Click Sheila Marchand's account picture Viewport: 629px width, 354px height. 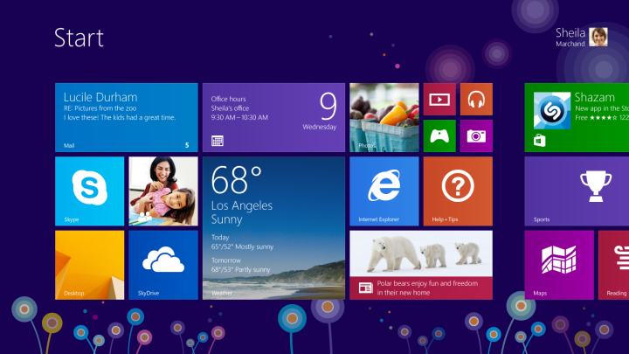[598, 37]
